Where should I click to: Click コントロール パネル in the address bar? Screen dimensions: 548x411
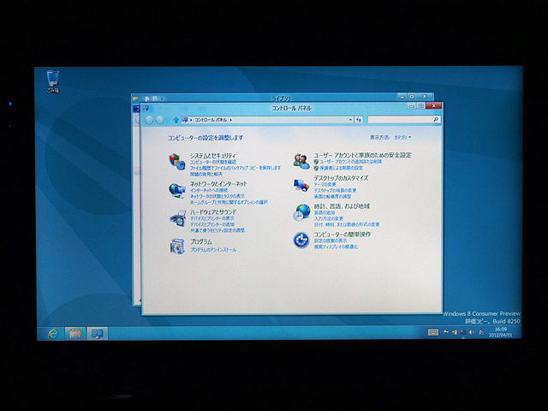pos(211,120)
